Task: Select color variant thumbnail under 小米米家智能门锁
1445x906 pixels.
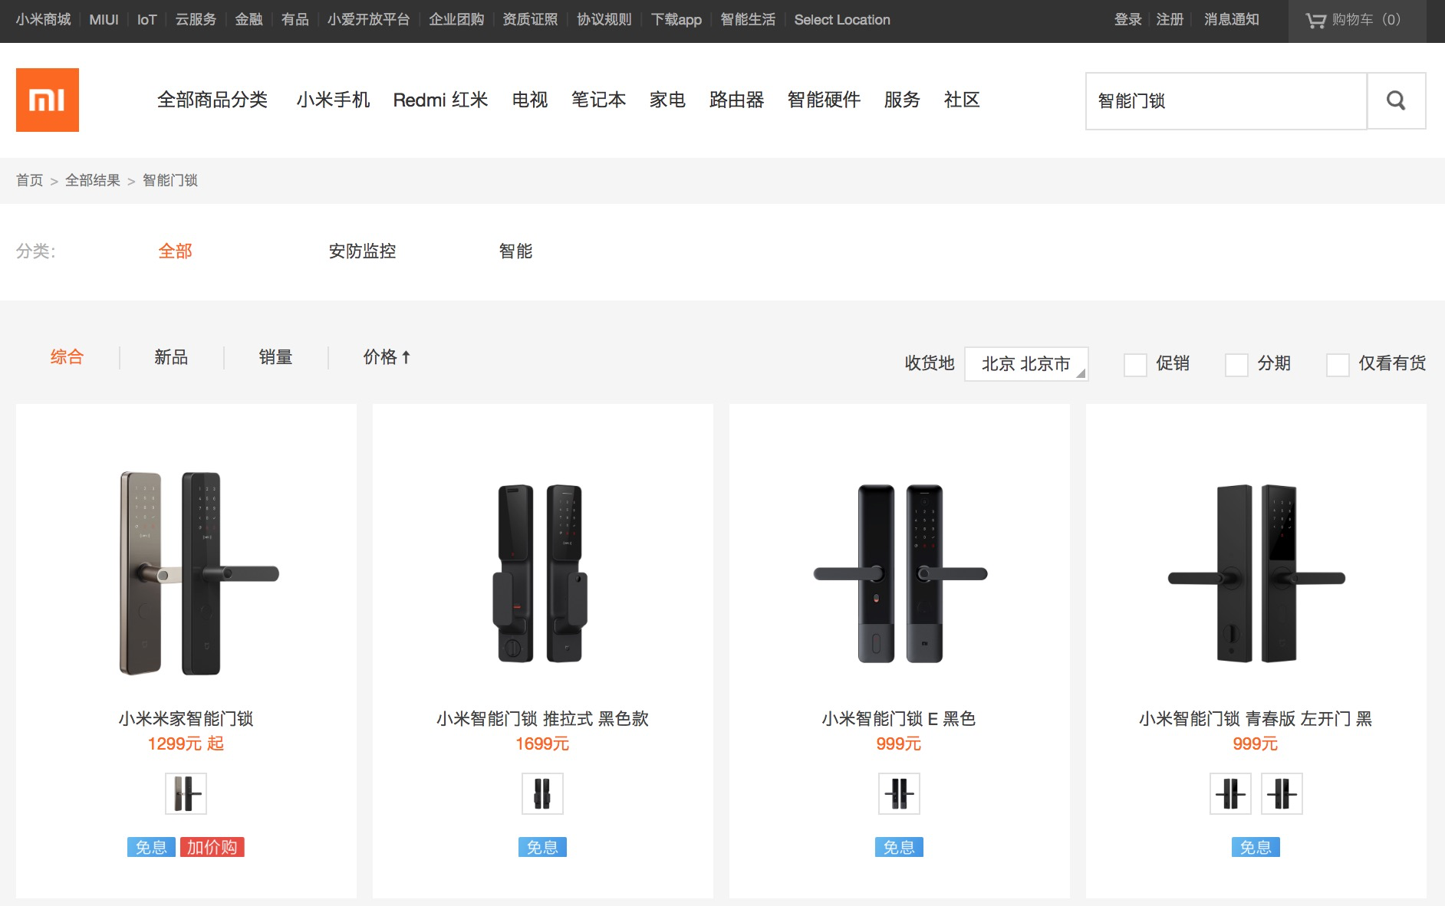Action: [x=186, y=793]
